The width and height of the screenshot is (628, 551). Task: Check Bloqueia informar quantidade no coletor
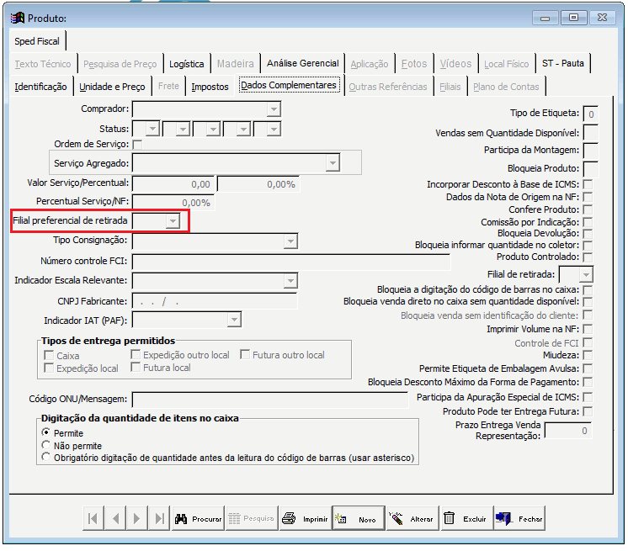[x=588, y=246]
